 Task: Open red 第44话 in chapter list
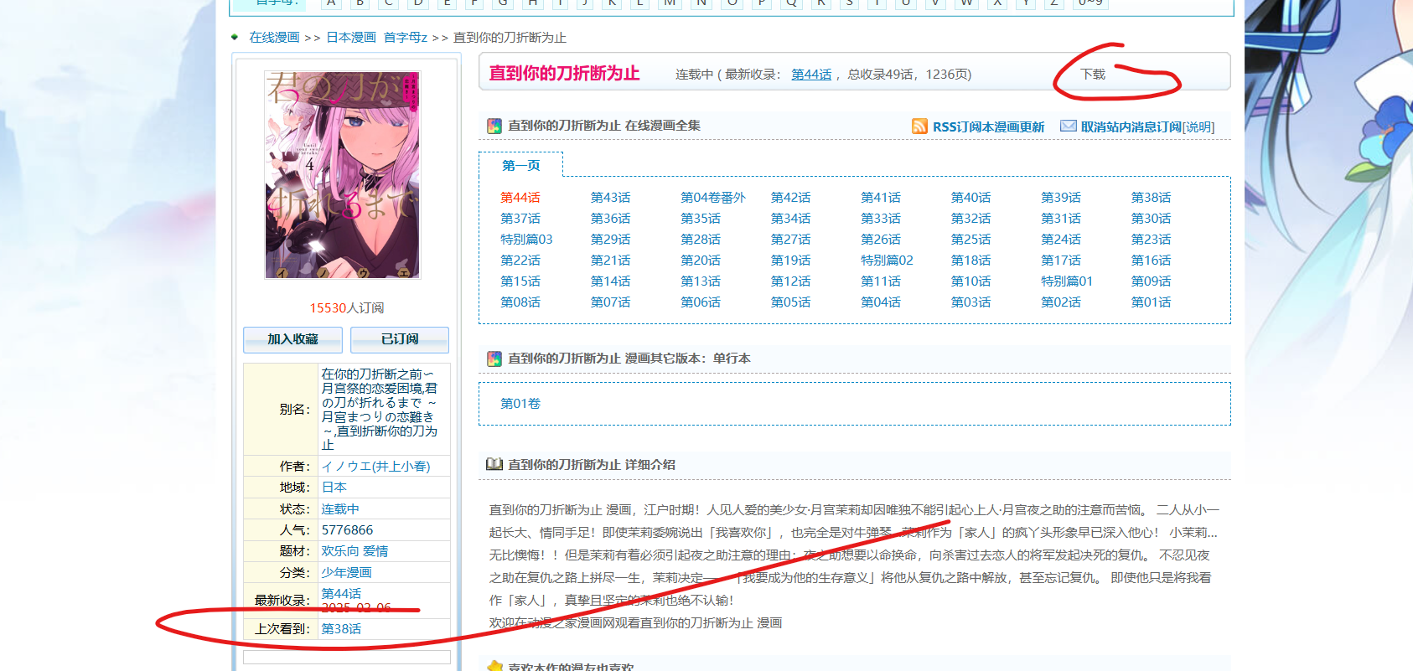pyautogui.click(x=520, y=198)
